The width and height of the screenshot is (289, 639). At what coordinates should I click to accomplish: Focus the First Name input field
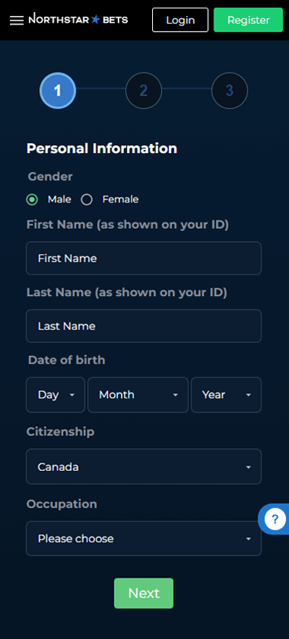tap(144, 259)
